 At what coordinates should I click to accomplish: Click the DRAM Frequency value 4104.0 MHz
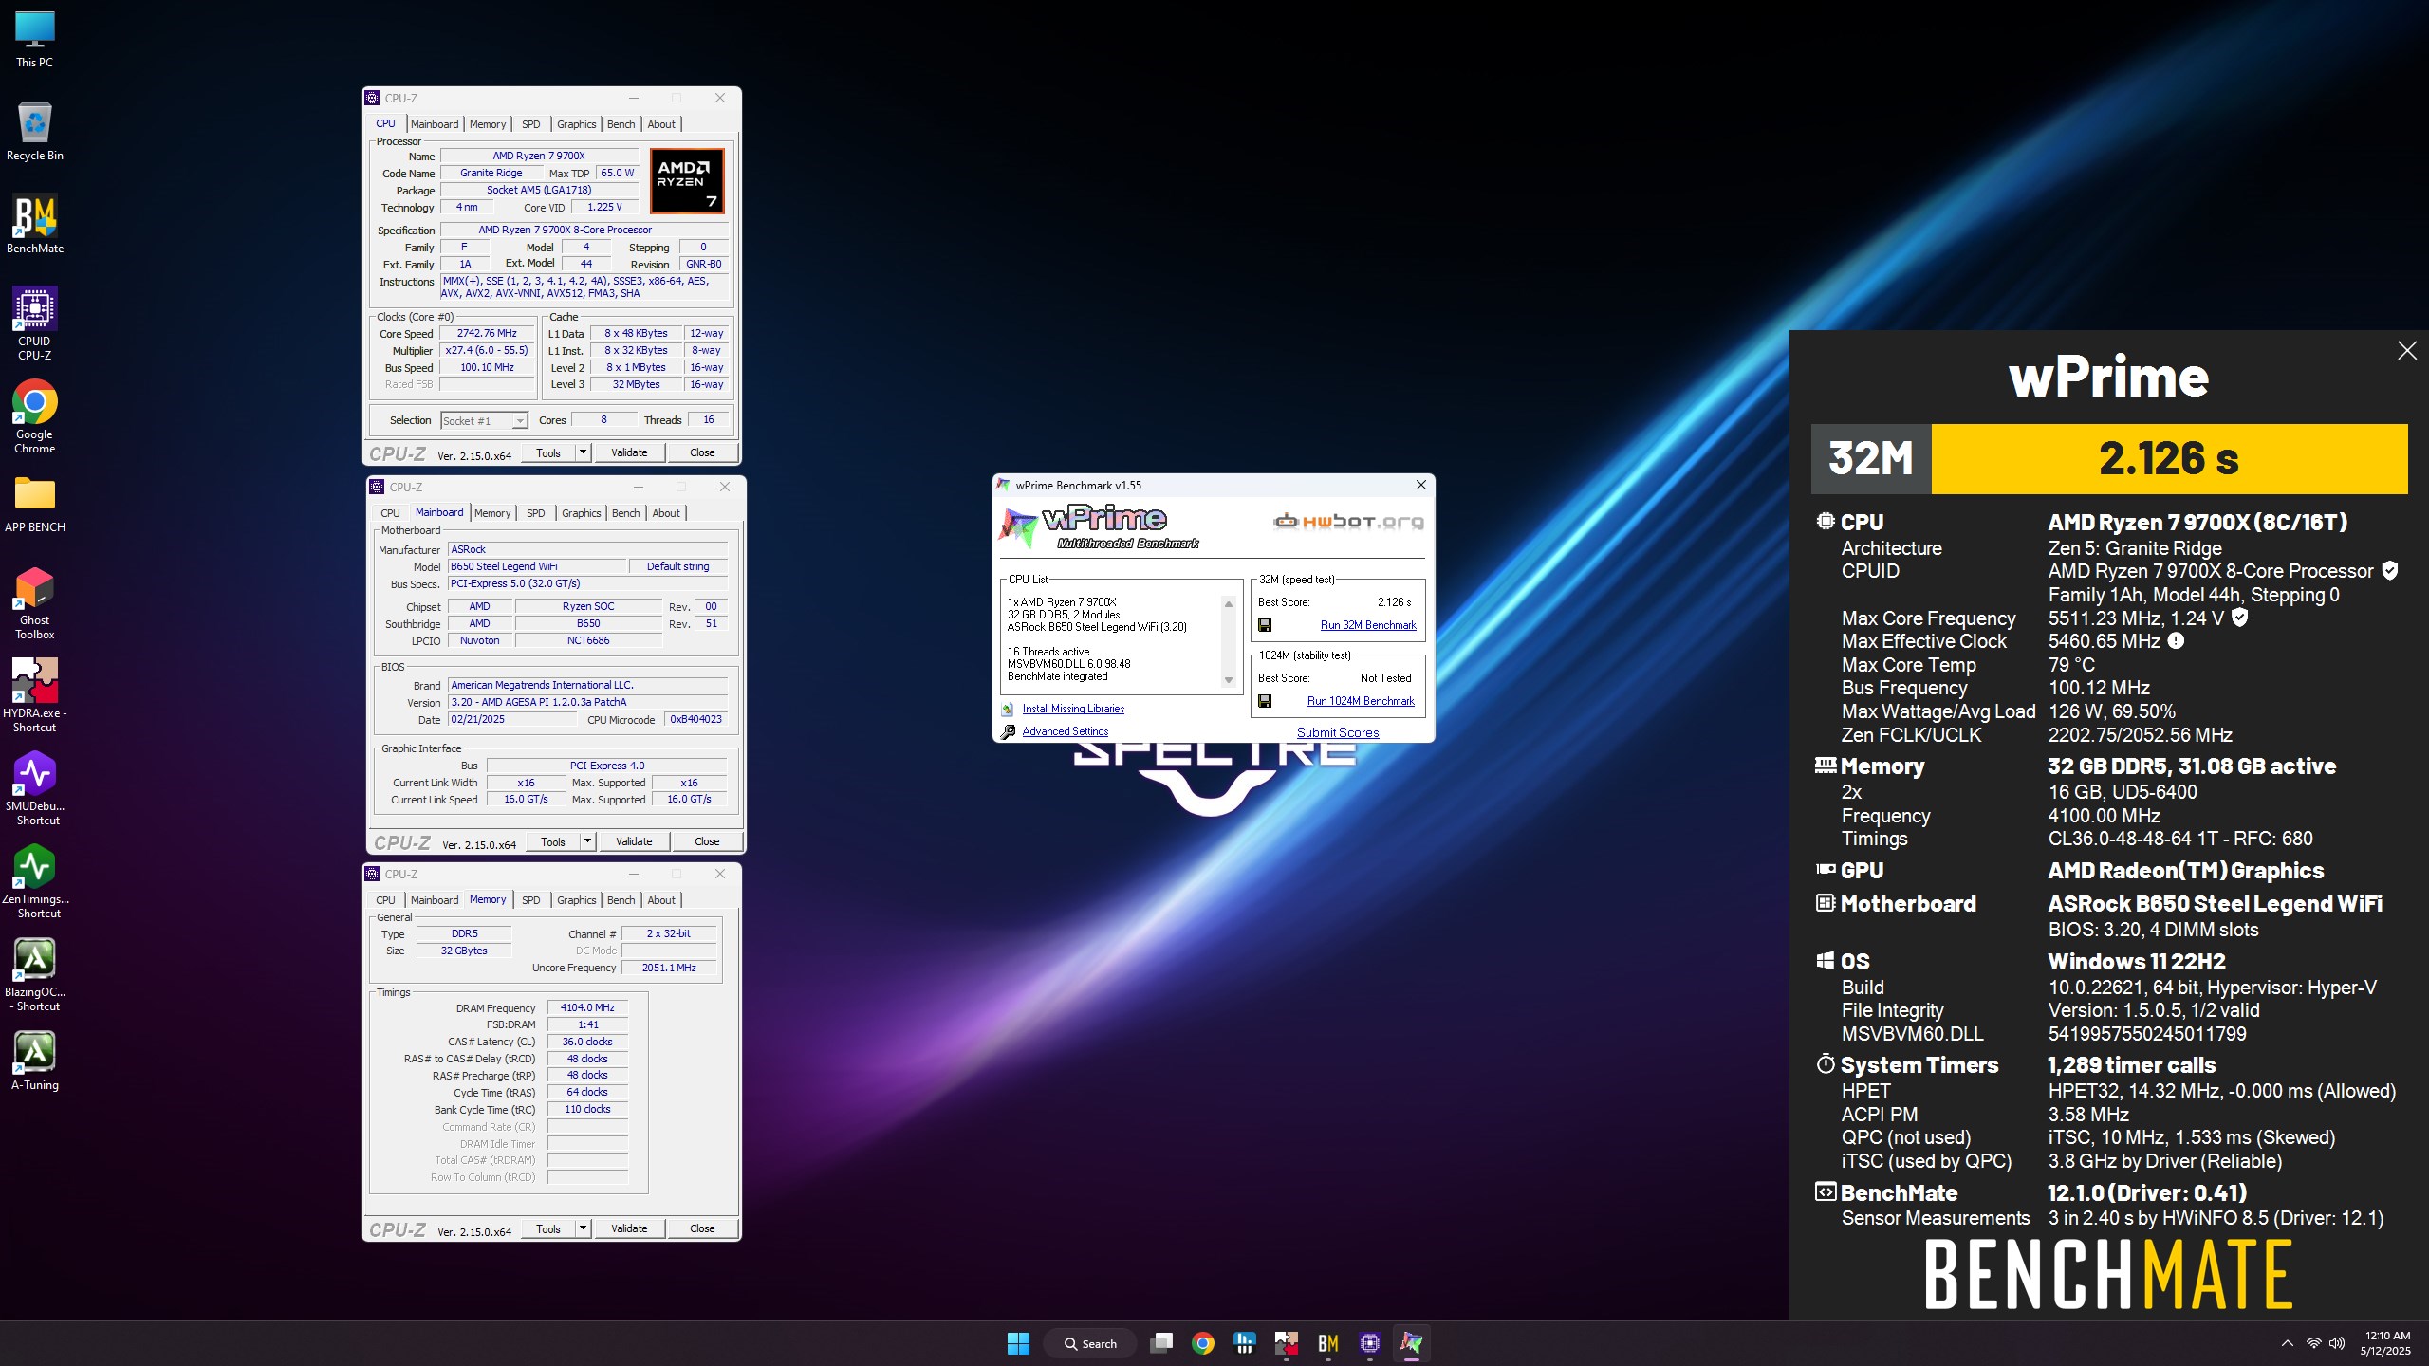[587, 1007]
